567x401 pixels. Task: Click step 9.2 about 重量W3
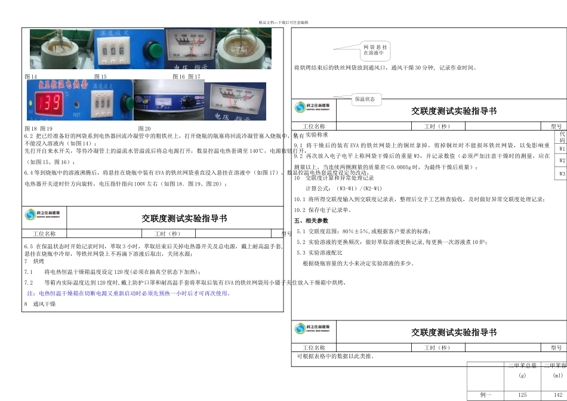[x=422, y=156]
